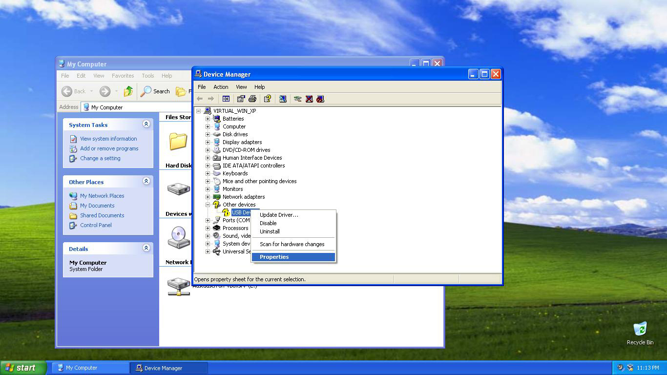Expand the Processors node
The height and width of the screenshot is (375, 667).
pyautogui.click(x=208, y=228)
